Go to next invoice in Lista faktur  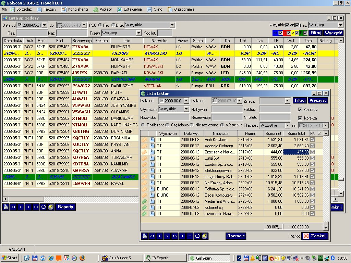pyautogui.click(x=167, y=236)
